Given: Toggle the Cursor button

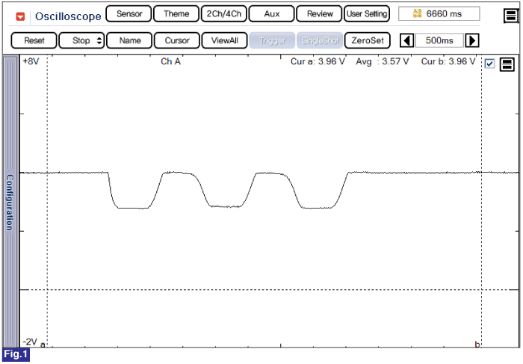Looking at the screenshot, I should pos(177,40).
